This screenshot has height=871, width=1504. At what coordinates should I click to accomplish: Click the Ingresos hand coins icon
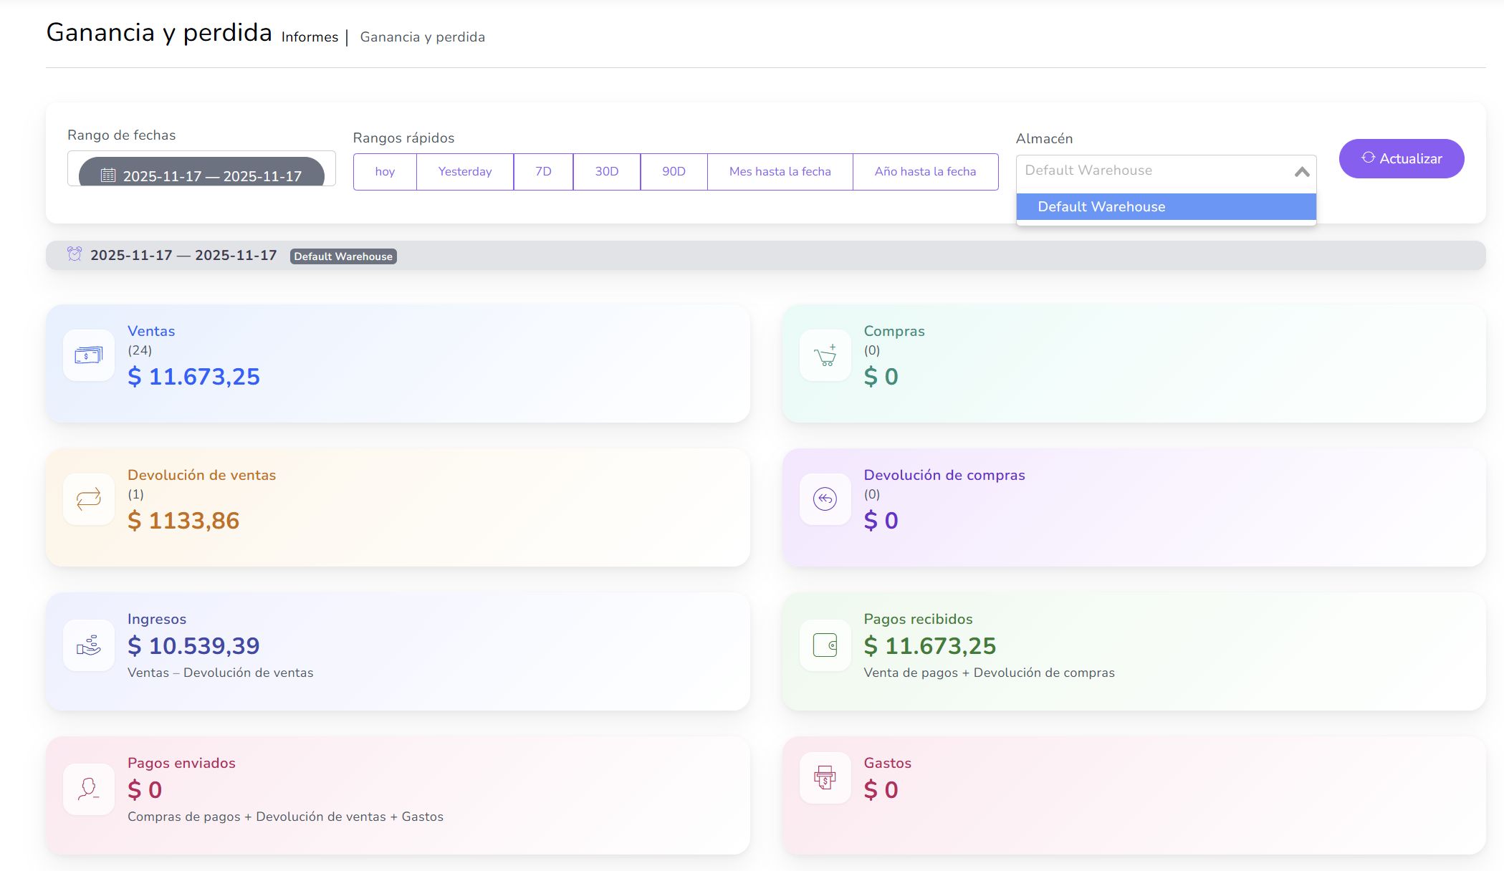88,645
